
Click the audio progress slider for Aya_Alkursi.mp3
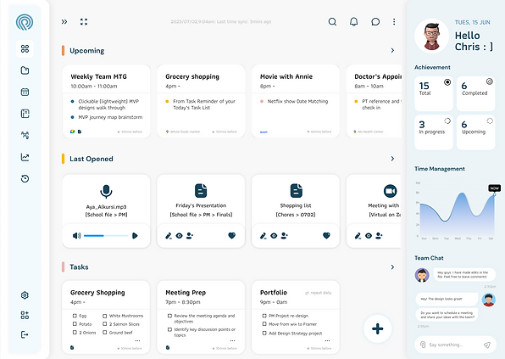coord(106,236)
